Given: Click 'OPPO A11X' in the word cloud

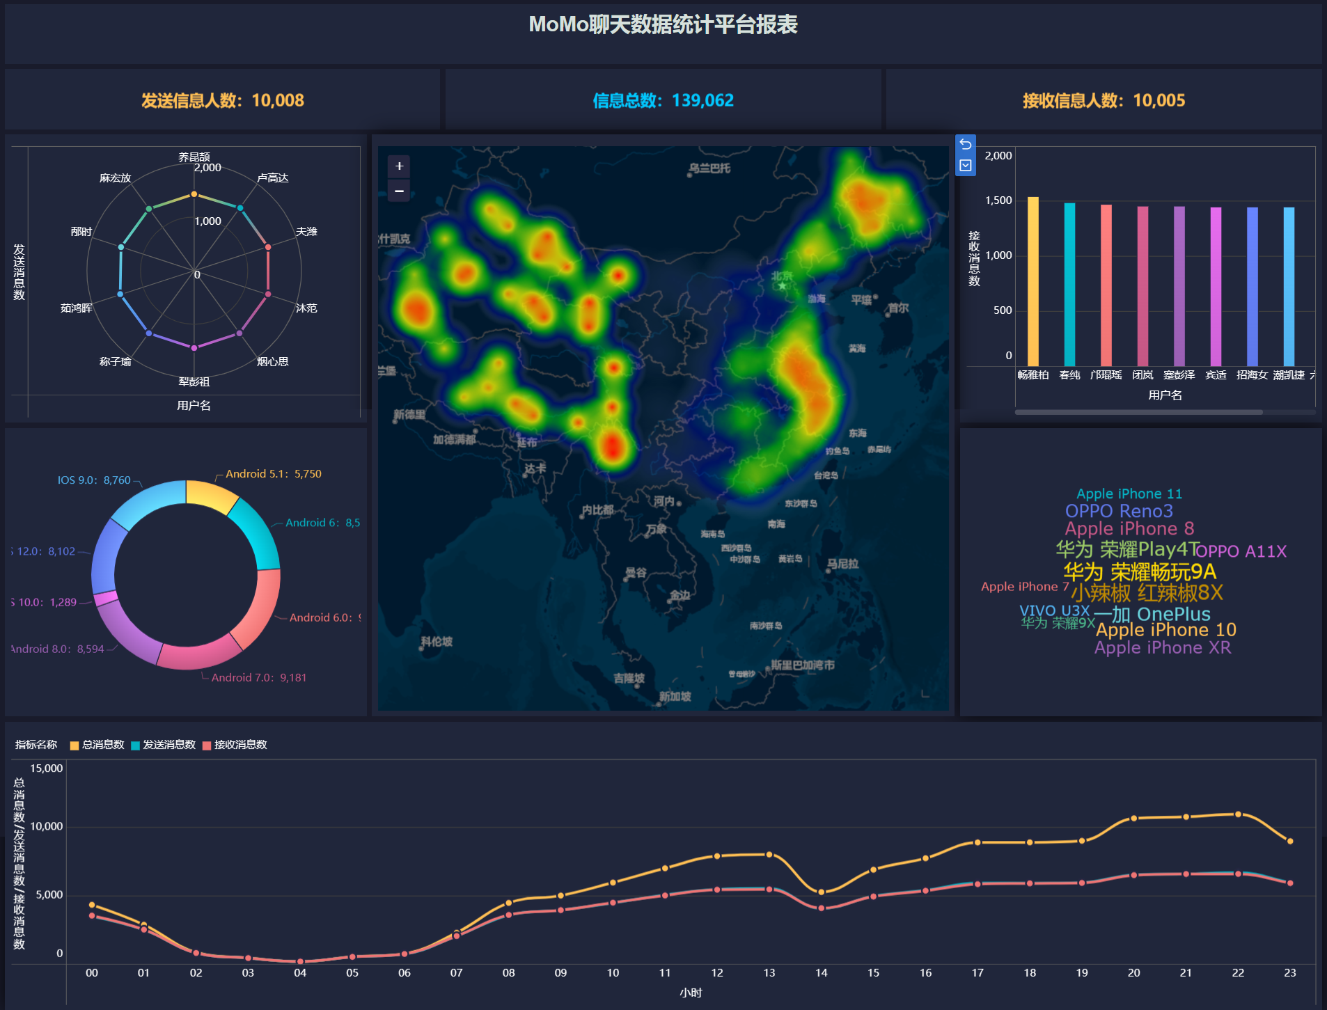Looking at the screenshot, I should click(1241, 551).
